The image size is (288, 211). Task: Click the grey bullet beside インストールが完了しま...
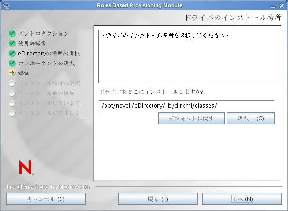point(12,113)
